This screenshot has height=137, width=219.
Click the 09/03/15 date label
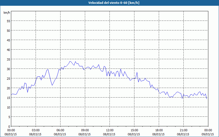point(208,134)
